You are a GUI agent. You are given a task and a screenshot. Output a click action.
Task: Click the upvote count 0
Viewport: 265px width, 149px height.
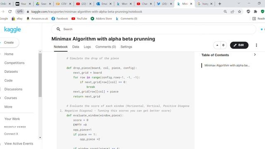[x=223, y=45]
